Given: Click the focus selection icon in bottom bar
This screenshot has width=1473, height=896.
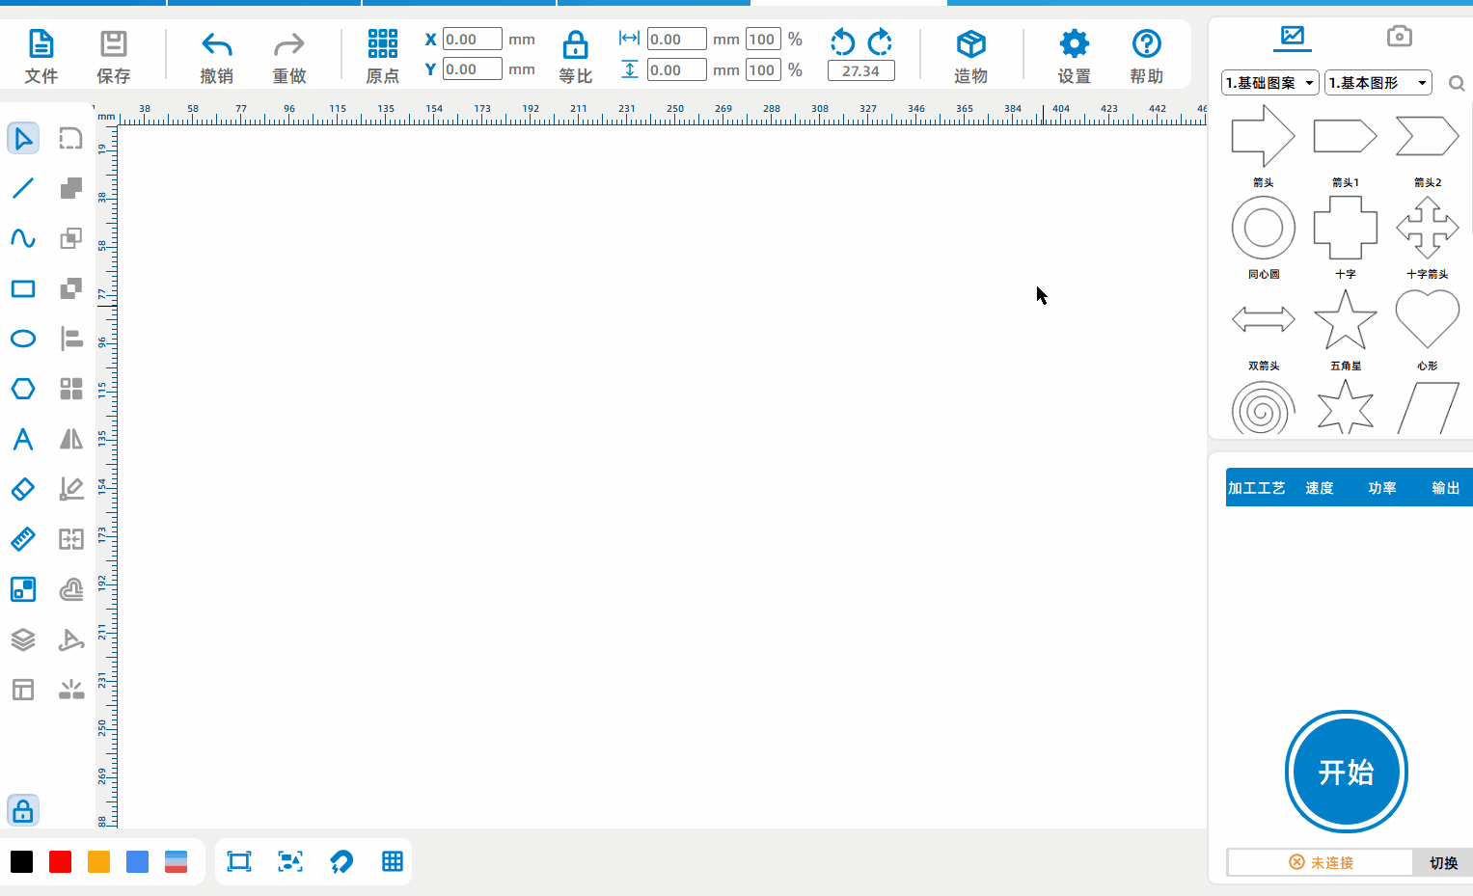Looking at the screenshot, I should point(290,861).
